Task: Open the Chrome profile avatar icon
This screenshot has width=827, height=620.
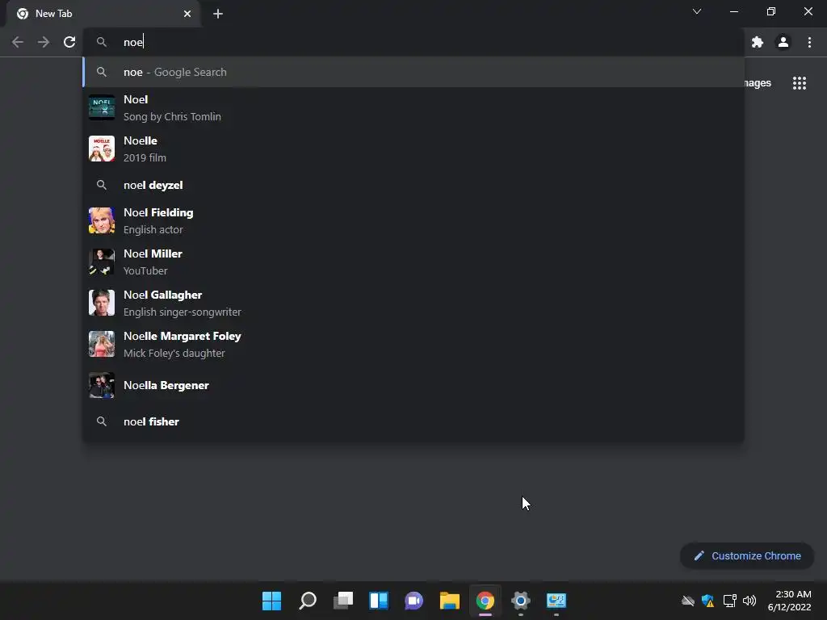Action: point(783,42)
